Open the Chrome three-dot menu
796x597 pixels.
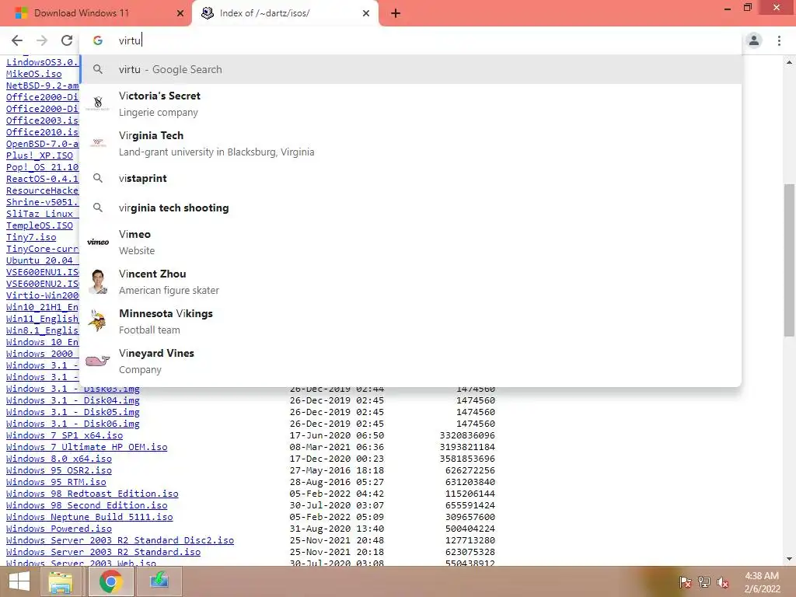(x=779, y=40)
